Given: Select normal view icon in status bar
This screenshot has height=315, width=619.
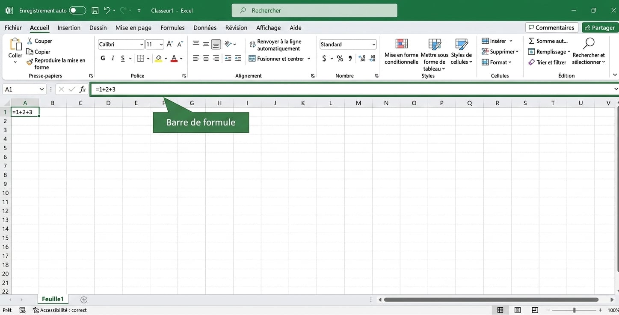Looking at the screenshot, I should 500,310.
